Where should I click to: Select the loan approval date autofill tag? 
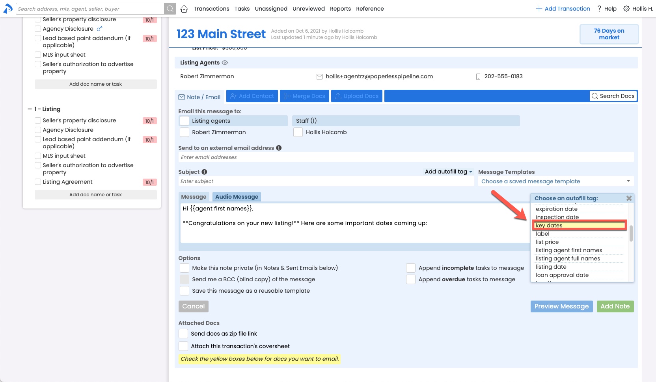579,275
